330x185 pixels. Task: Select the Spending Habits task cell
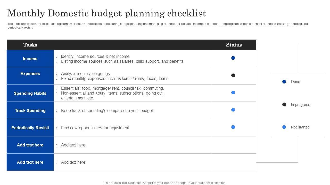tap(30, 93)
